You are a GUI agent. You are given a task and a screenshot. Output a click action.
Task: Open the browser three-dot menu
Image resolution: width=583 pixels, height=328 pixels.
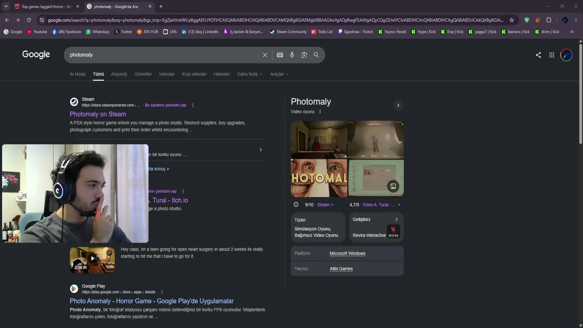(576, 20)
